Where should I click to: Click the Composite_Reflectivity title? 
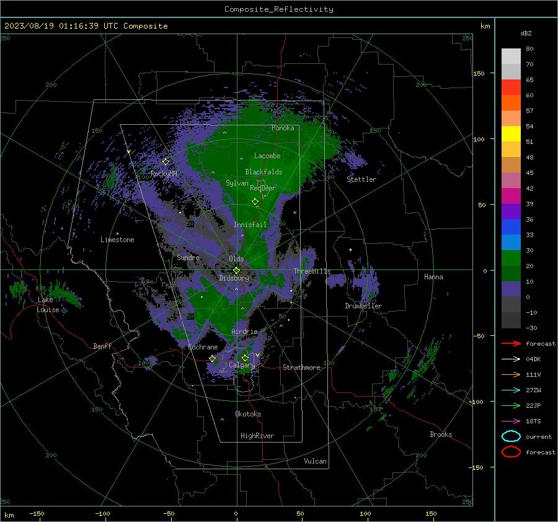coord(278,9)
